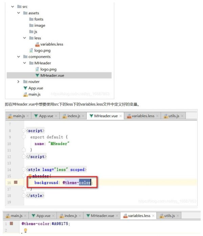Image resolution: width=203 pixels, height=236 pixels.
Task: Open index.js tab in variables.less editor
Action: [x=71, y=216]
